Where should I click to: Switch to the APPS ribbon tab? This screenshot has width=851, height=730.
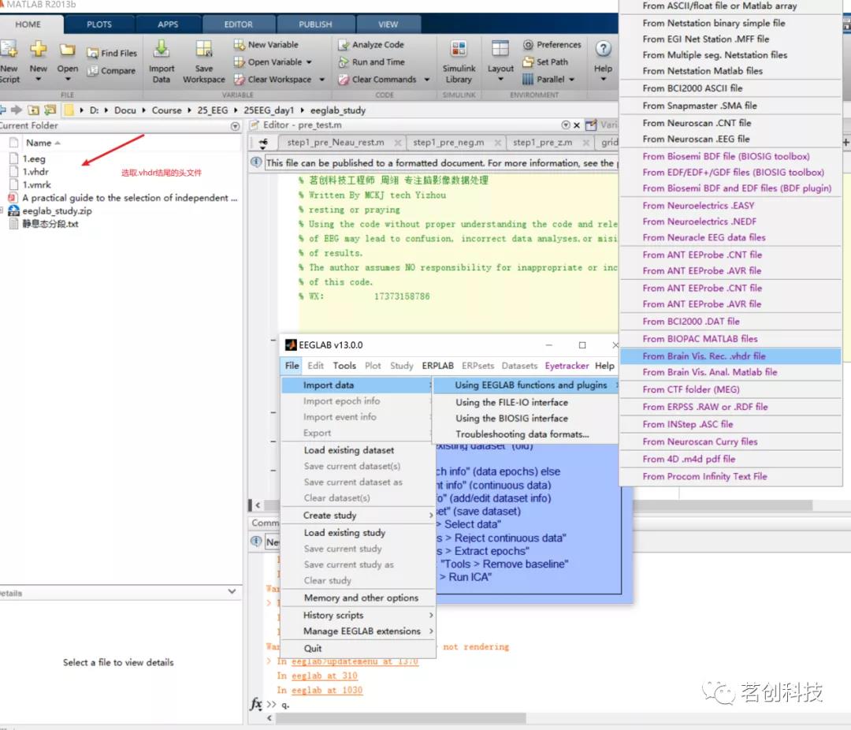(x=168, y=24)
